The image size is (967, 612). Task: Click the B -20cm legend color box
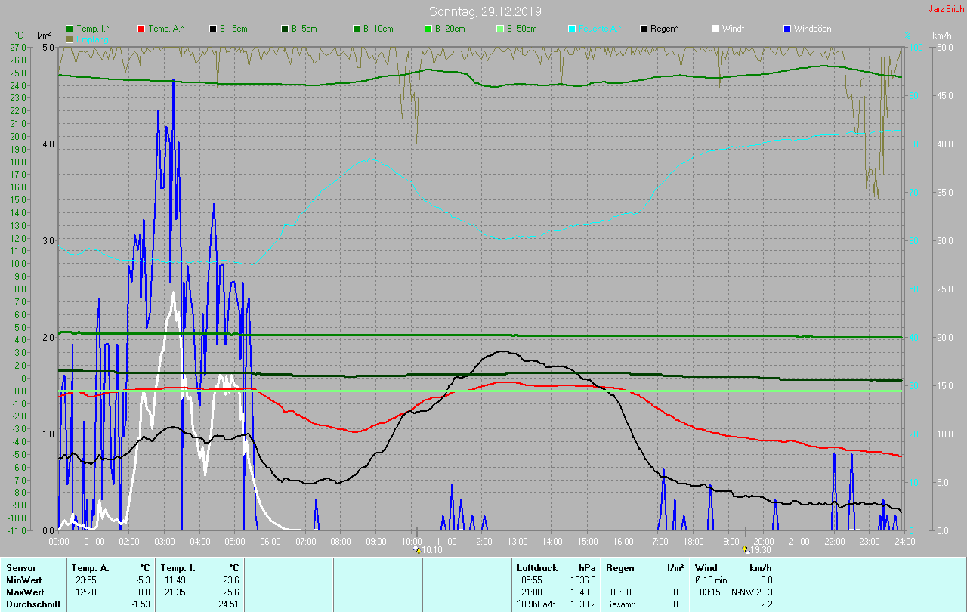[428, 29]
